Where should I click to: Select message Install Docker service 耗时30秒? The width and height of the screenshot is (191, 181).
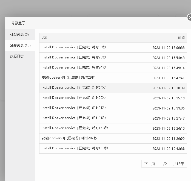(x=113, y=48)
